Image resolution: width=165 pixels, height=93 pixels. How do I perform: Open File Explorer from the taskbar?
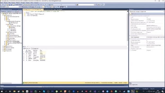(14, 91)
